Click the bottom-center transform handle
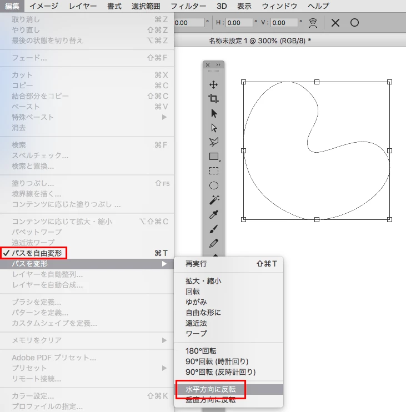Screen dimensions: 406x412 pos(317,219)
